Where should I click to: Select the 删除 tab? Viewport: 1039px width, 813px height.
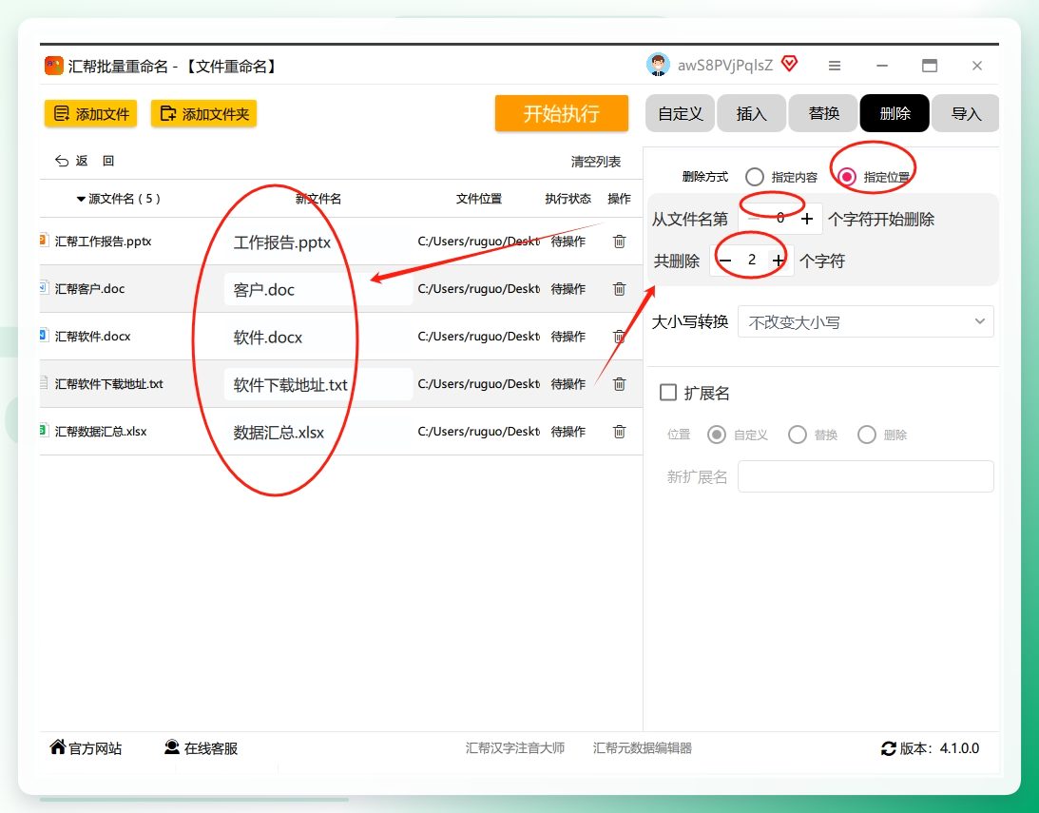coord(895,113)
